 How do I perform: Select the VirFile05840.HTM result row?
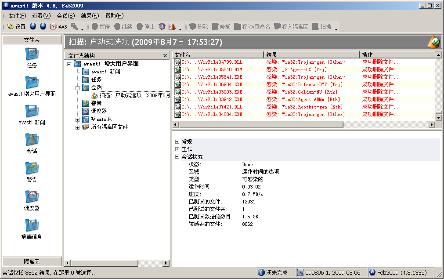(304, 69)
